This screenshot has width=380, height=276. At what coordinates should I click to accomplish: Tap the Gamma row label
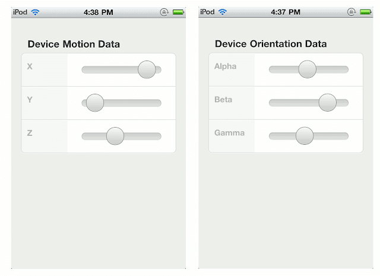tap(229, 133)
